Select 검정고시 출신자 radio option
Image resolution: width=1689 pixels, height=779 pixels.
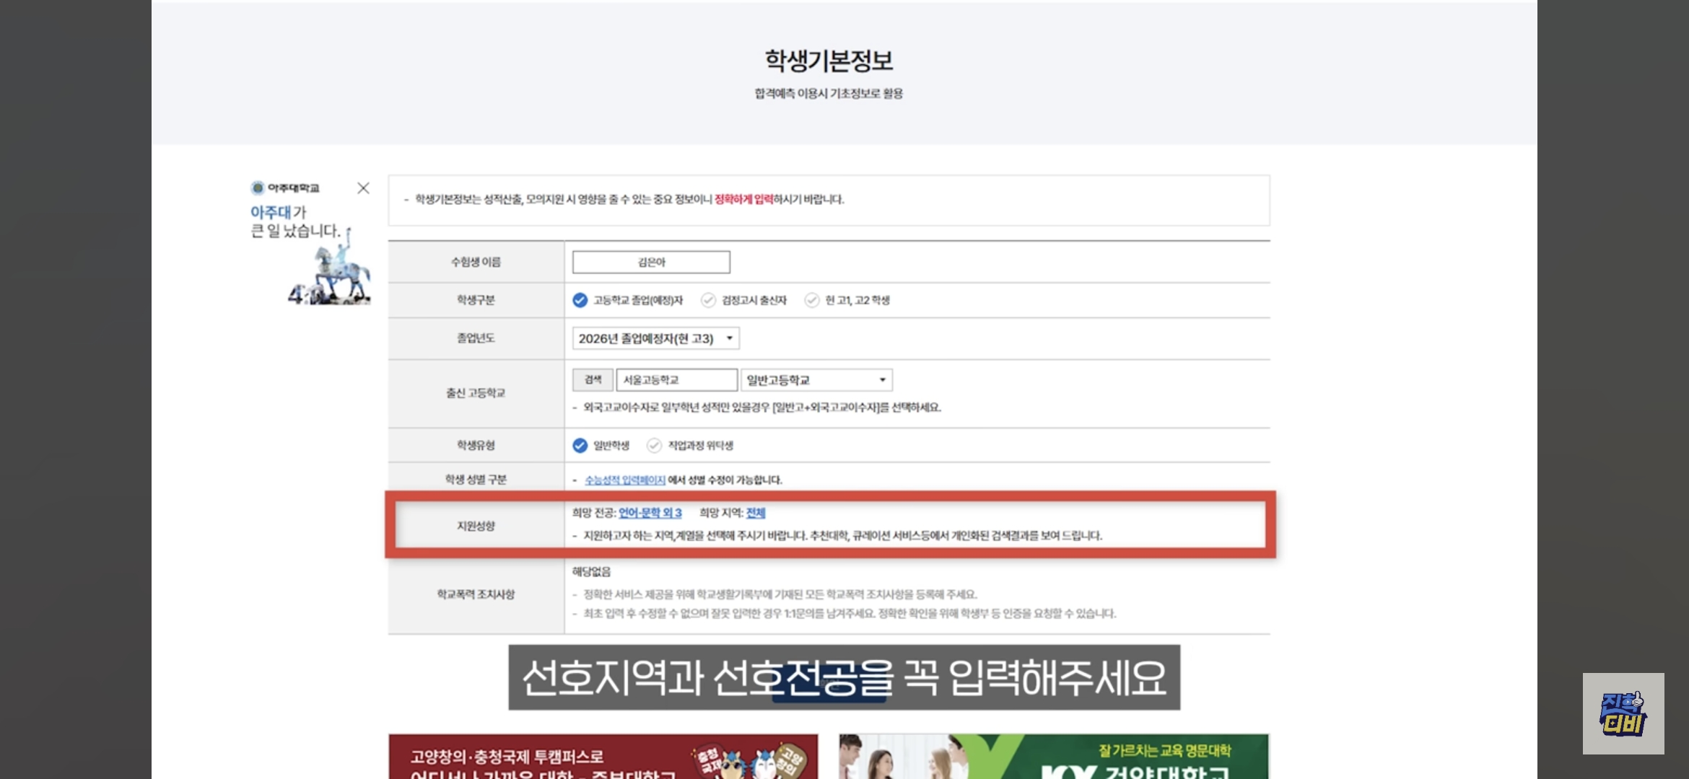pyautogui.click(x=708, y=300)
